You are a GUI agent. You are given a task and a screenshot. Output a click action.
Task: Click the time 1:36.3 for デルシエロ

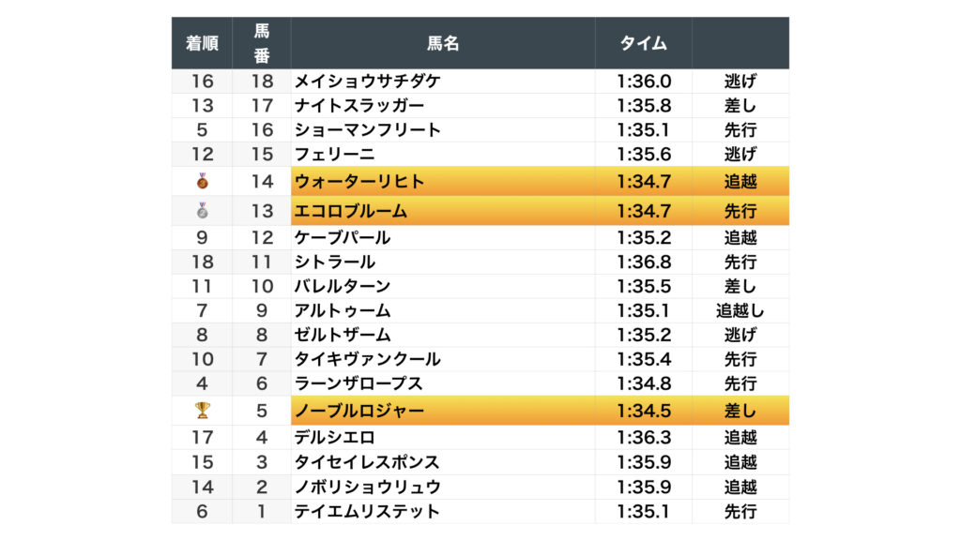coord(644,437)
